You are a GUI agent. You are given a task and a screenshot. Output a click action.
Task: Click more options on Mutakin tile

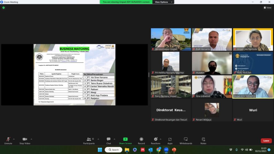click(x=230, y=53)
